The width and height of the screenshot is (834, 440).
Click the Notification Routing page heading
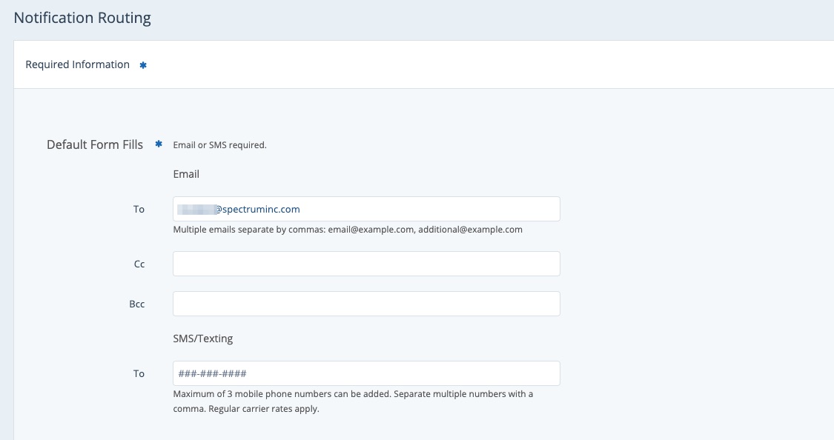[x=82, y=19]
